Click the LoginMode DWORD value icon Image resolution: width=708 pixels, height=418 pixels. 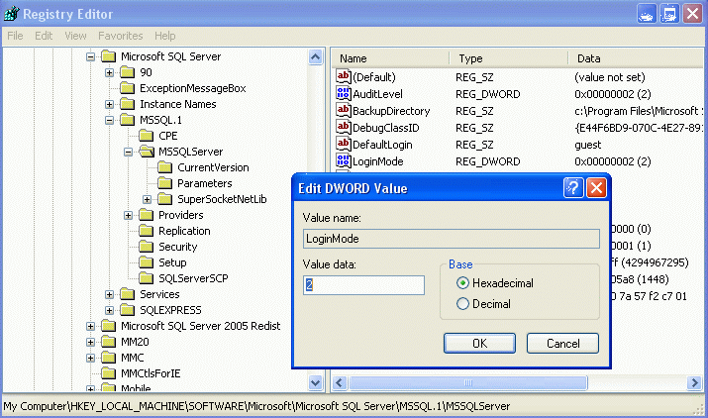click(x=344, y=161)
